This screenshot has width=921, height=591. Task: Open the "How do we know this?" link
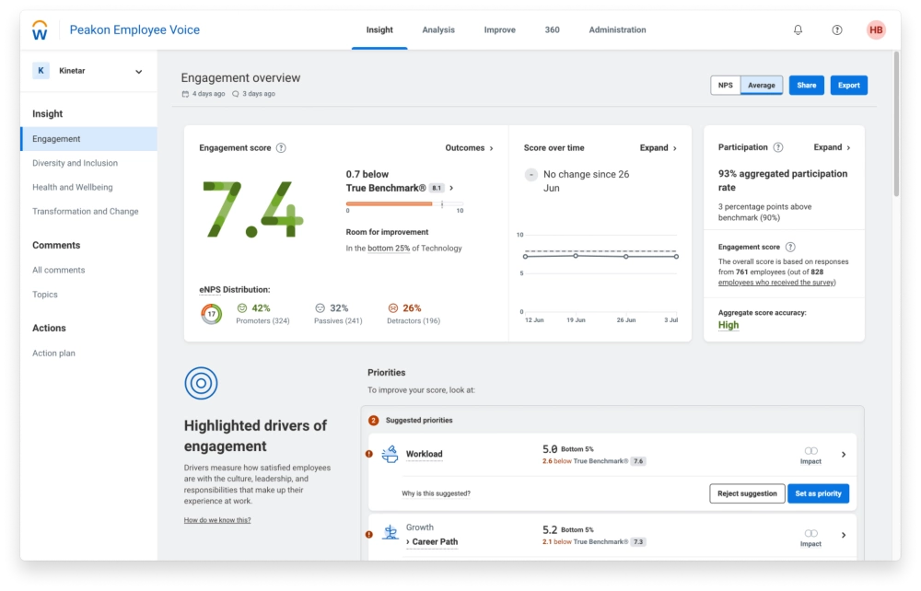tap(218, 519)
